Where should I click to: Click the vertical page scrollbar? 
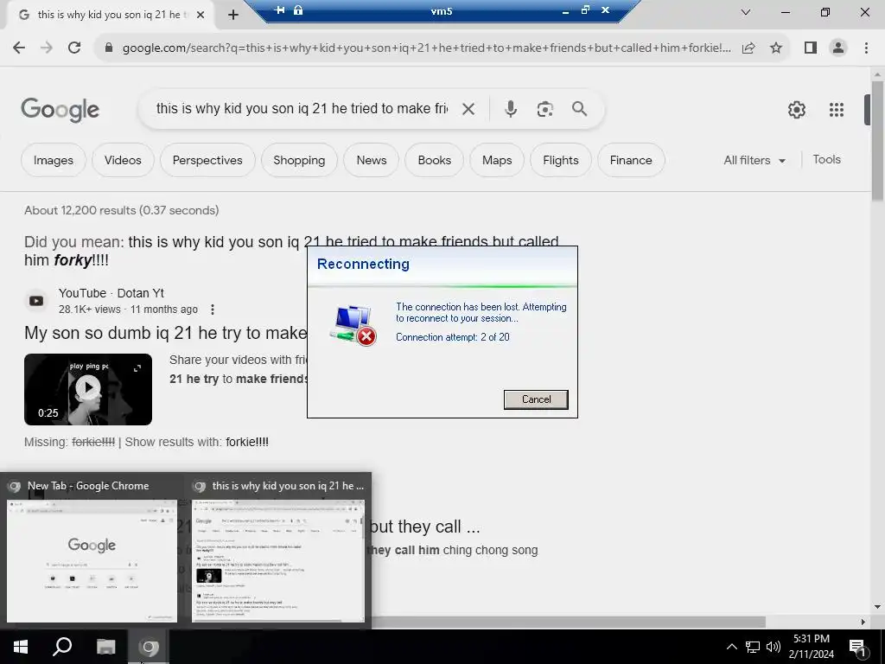(x=877, y=141)
